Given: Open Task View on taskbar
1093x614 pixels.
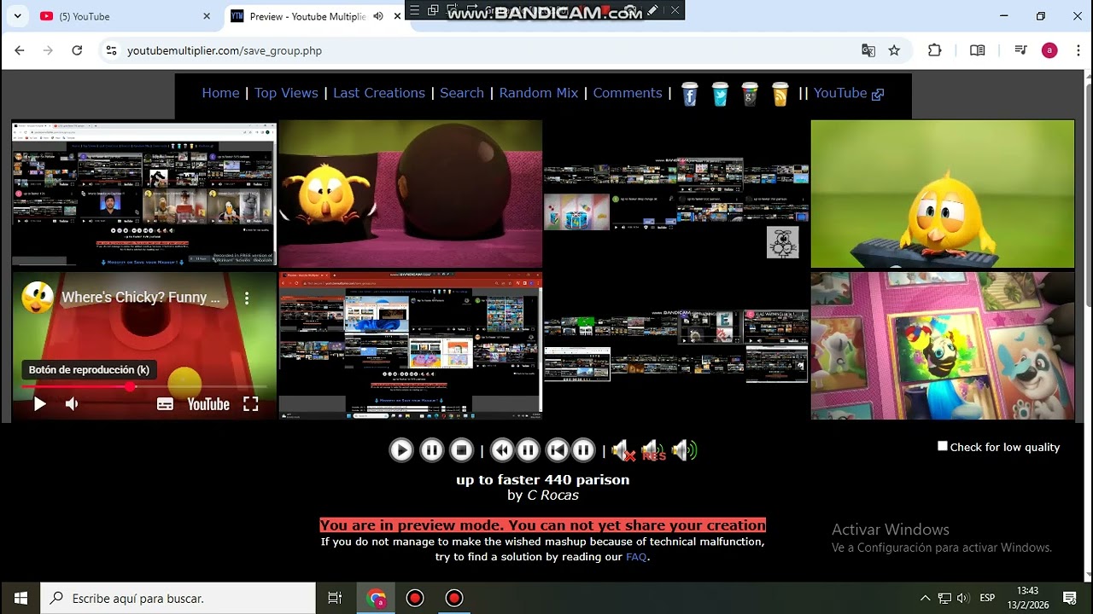Looking at the screenshot, I should (x=336, y=598).
